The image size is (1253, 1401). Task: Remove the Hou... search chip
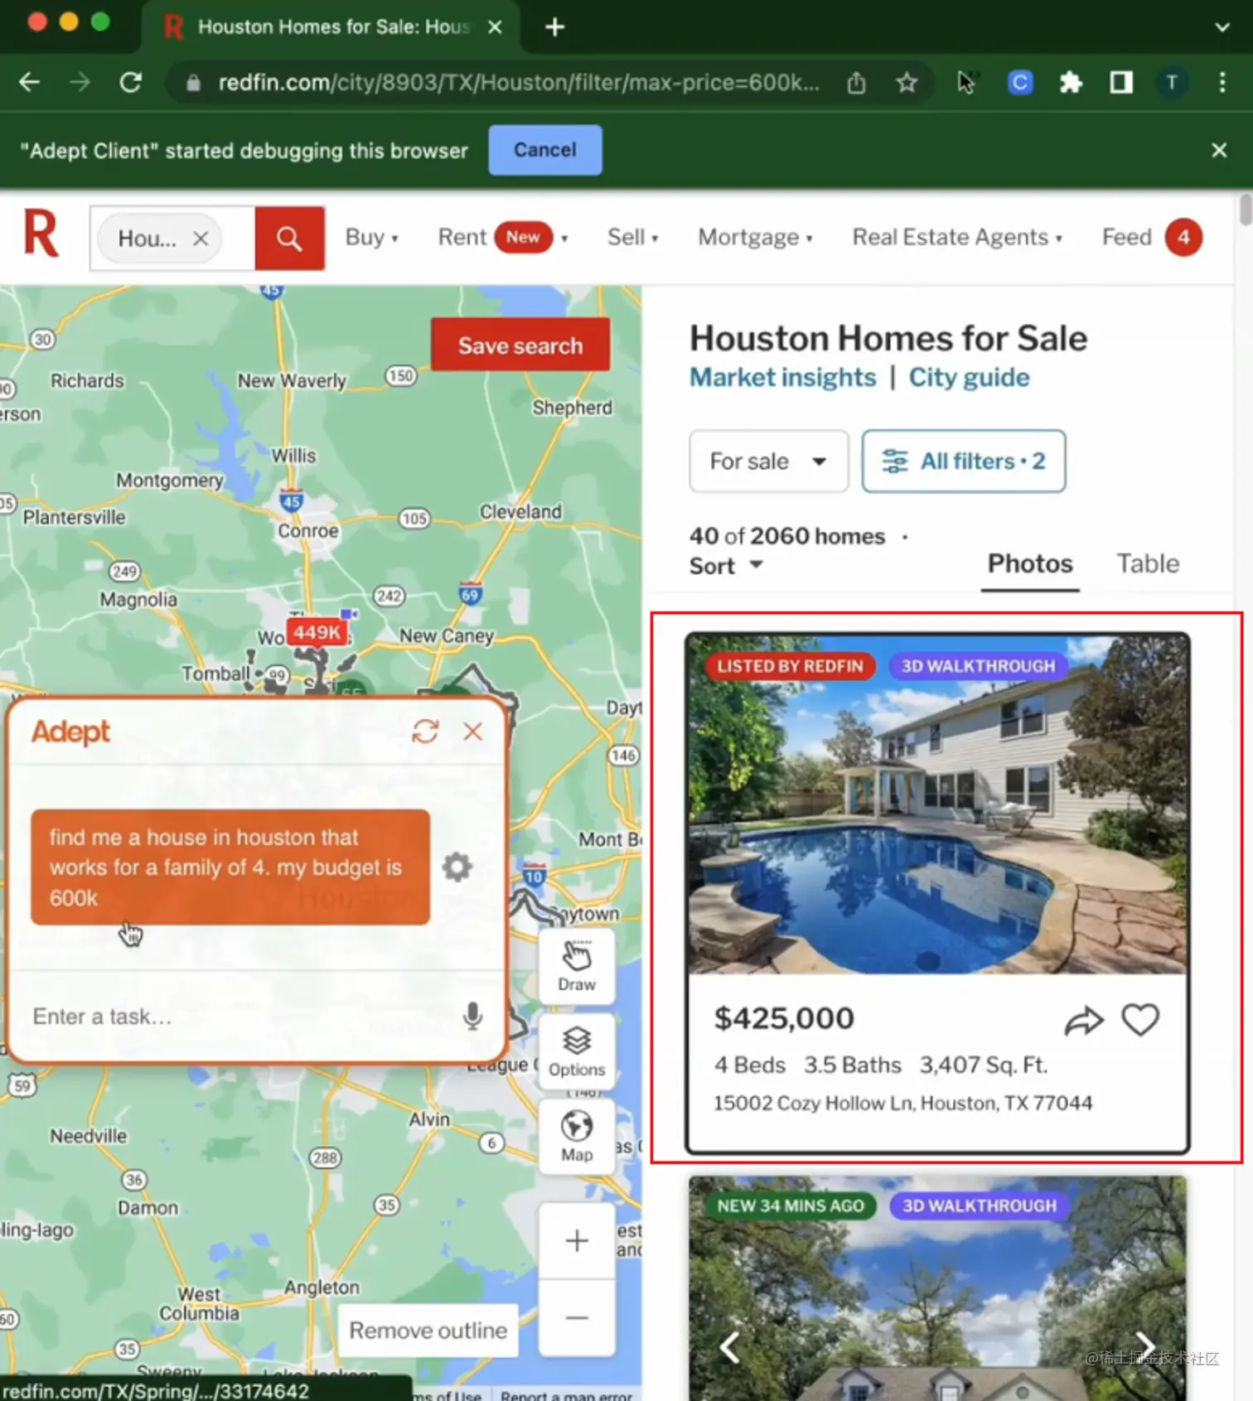(x=201, y=239)
